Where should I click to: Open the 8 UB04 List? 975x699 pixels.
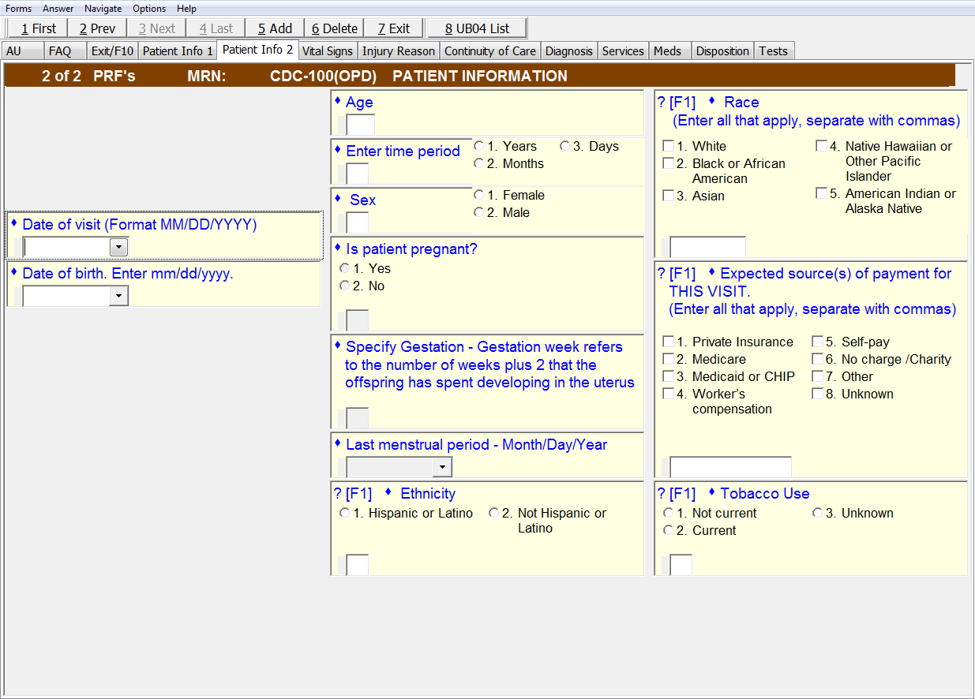click(x=477, y=28)
